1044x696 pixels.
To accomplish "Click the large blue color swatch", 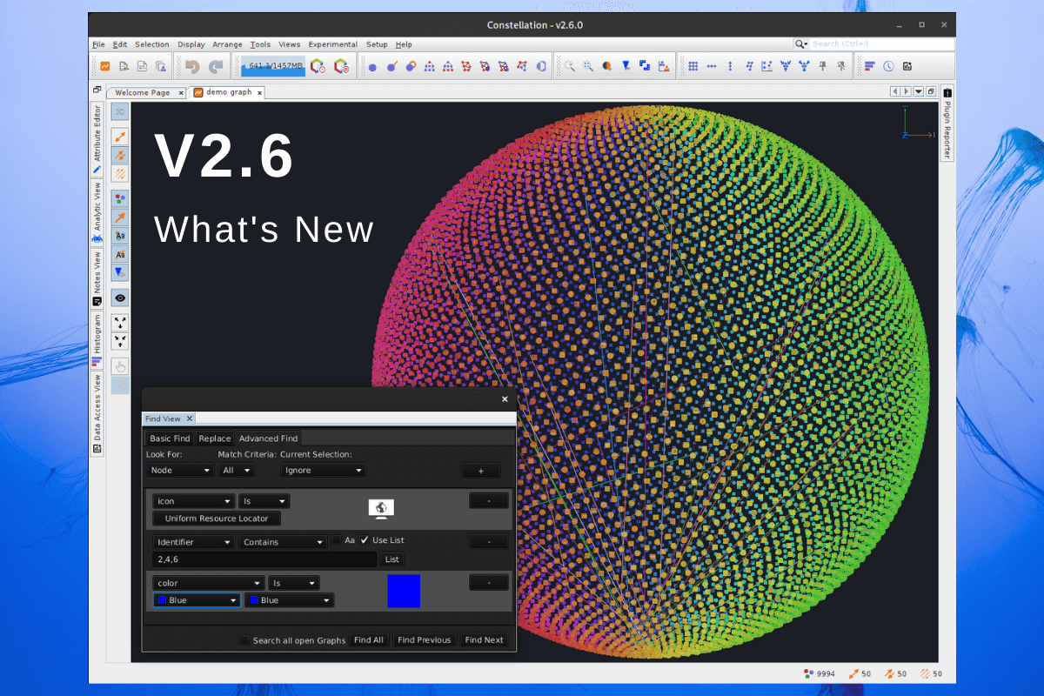I will [404, 591].
